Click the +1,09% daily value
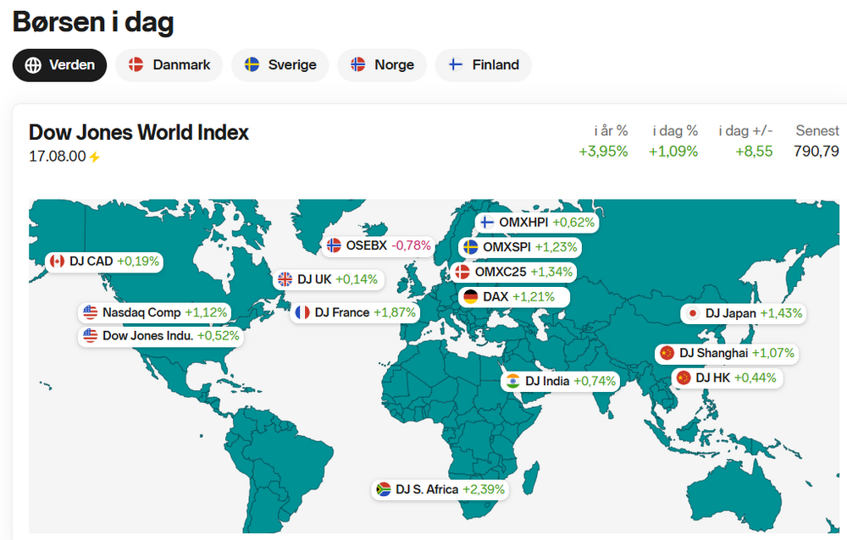Screen dimensions: 847x540 pyautogui.click(x=673, y=152)
